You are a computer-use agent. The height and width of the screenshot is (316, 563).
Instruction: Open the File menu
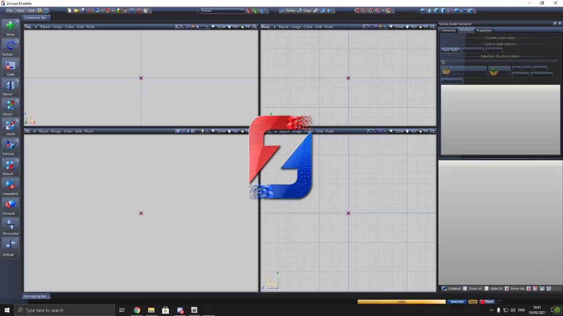click(9, 11)
